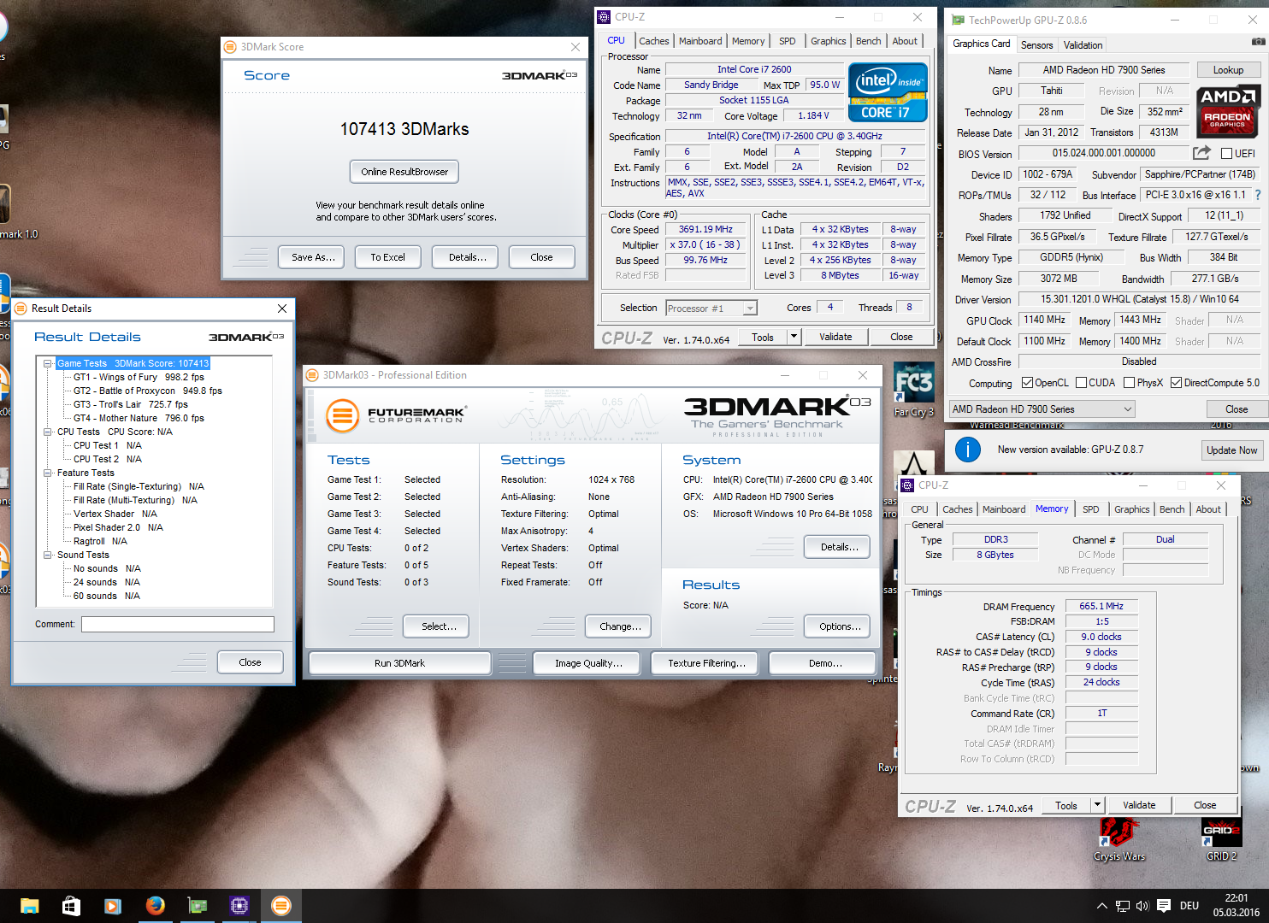Switch to 3DMark03 via its taskbar icon
1269x923 pixels.
pos(281,906)
